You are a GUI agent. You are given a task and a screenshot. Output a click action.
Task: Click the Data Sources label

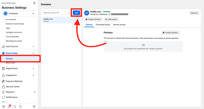coord(12,46)
